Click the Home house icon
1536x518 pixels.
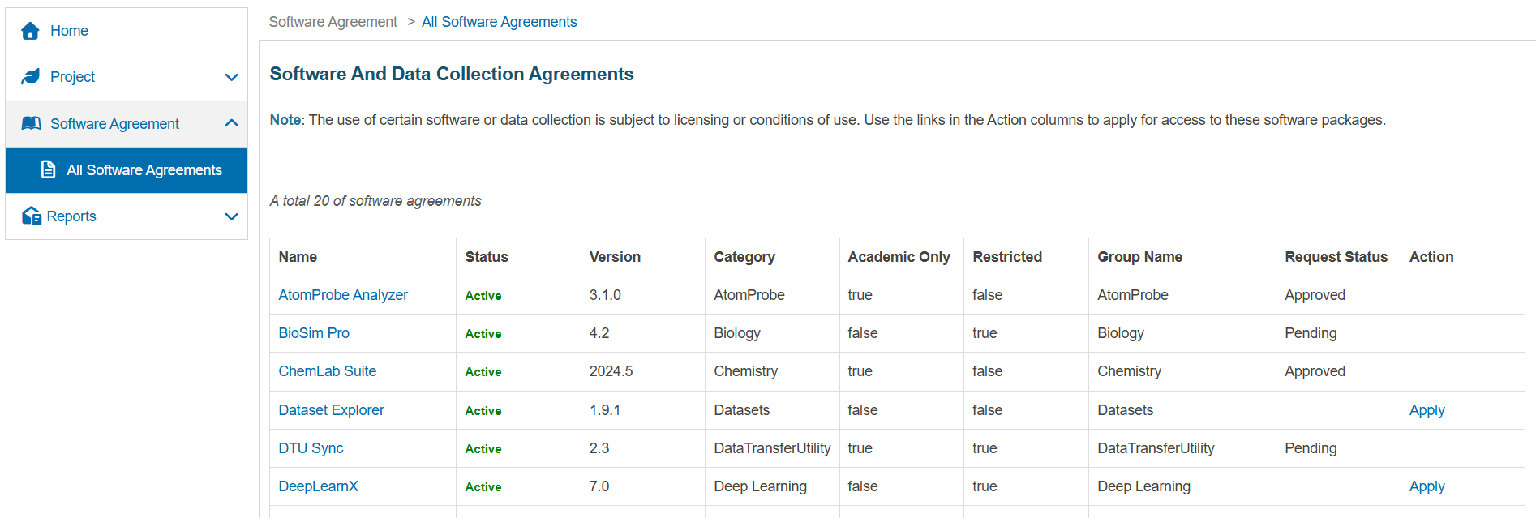31,31
